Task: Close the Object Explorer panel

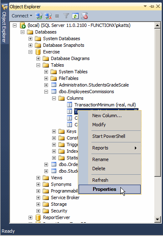Action: tap(158, 6)
